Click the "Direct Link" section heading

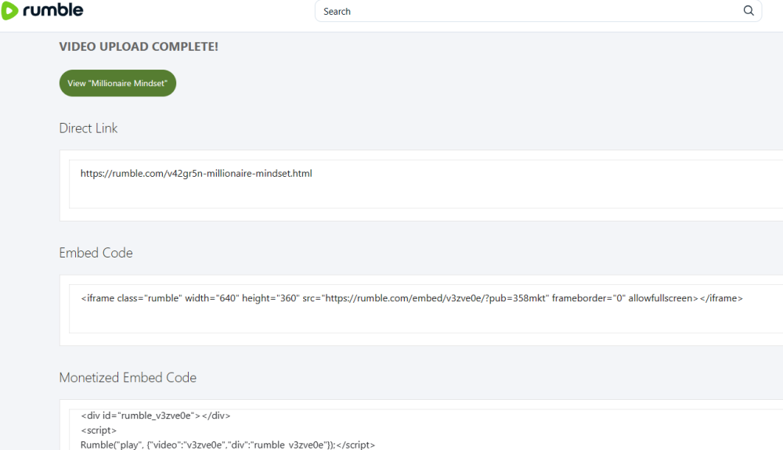(x=88, y=128)
